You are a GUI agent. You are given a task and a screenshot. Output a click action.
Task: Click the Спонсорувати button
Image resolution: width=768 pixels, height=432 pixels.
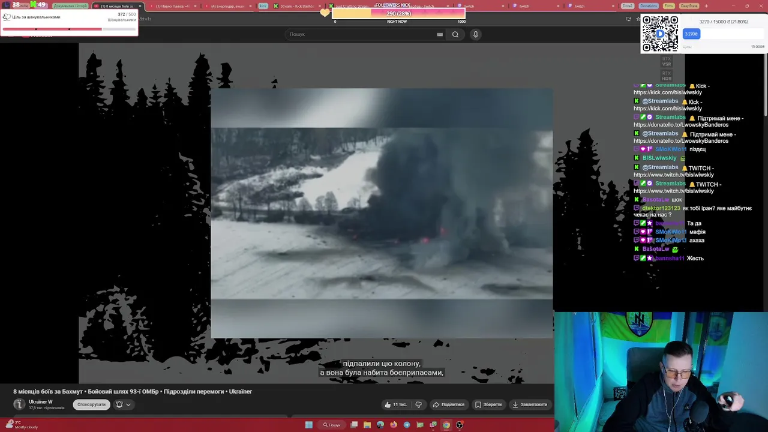click(91, 404)
